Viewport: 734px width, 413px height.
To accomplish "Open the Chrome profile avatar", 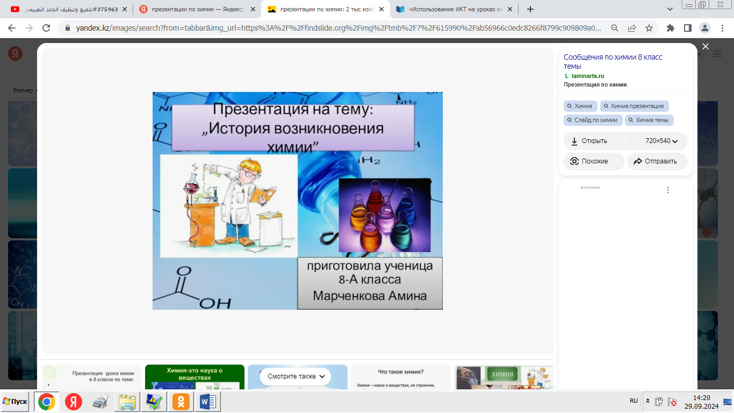I will click(704, 28).
